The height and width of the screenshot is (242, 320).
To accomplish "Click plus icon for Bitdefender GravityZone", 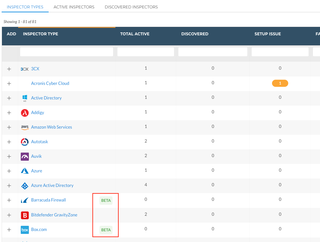I will (9, 215).
